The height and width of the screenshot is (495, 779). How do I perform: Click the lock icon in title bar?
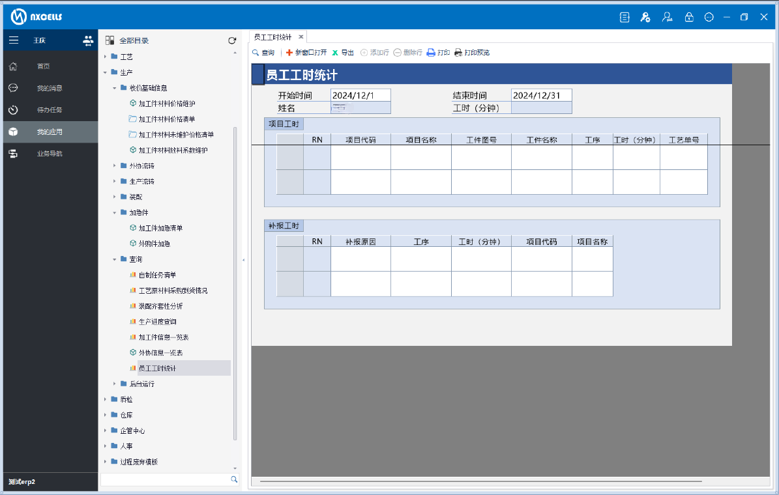688,18
